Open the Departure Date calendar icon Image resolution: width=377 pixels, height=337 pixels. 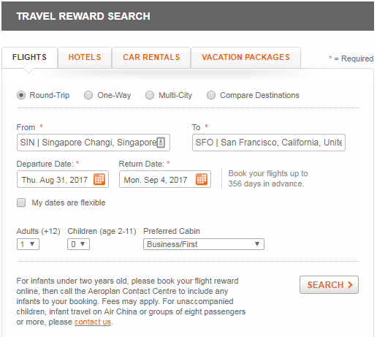point(99,179)
